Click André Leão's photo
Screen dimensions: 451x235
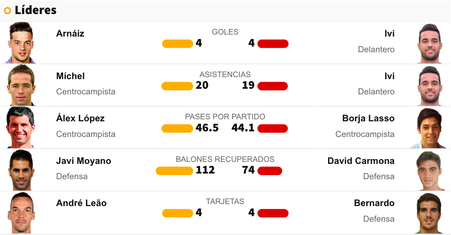pos(21,213)
